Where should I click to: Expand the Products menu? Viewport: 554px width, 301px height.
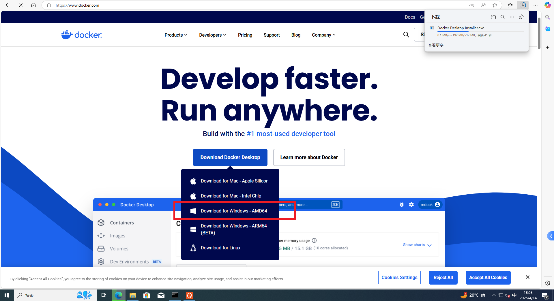tap(176, 35)
